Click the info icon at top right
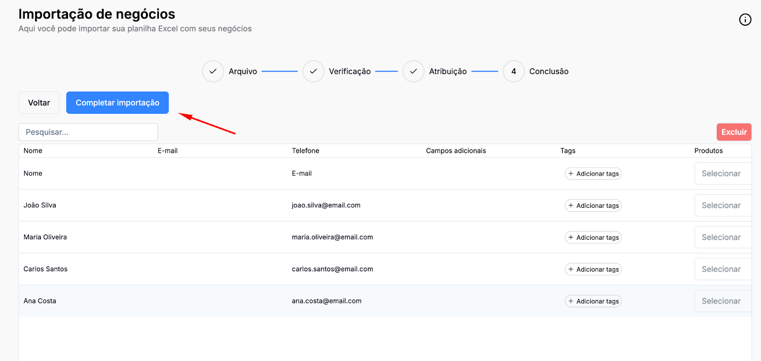 [745, 20]
